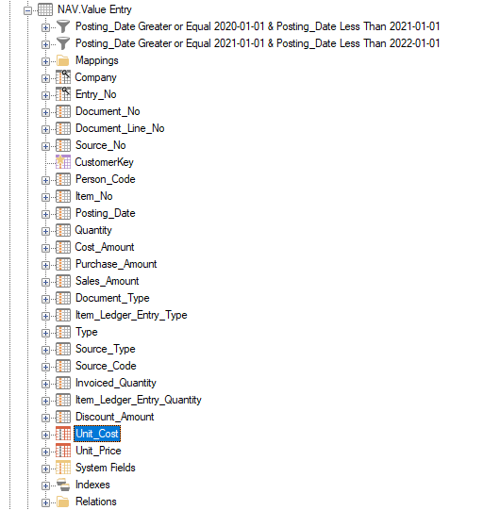Click the Mappings folder icon
Viewport: 500px width, 510px height.
63,60
